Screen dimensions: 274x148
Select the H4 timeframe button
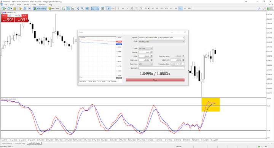pos(175,8)
